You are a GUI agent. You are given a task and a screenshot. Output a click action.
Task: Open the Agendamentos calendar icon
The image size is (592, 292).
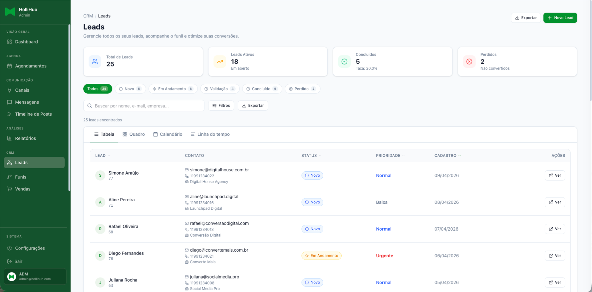point(9,66)
